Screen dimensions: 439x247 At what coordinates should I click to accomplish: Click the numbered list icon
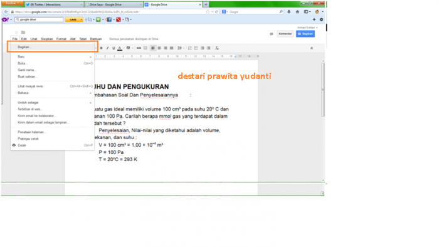(190, 48)
